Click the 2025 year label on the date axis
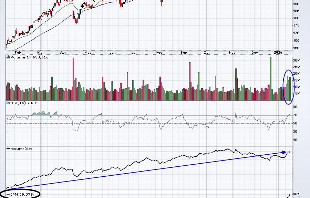310x198 pixels. 278,53
